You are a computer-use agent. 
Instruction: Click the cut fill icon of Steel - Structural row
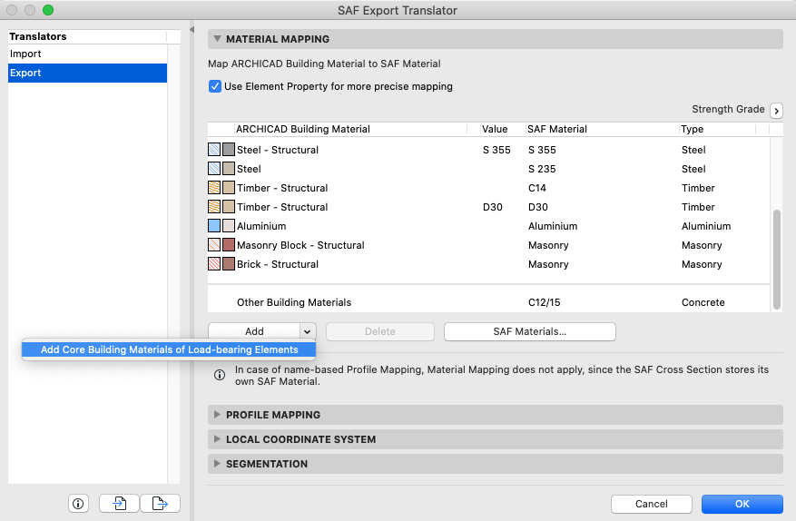click(214, 149)
